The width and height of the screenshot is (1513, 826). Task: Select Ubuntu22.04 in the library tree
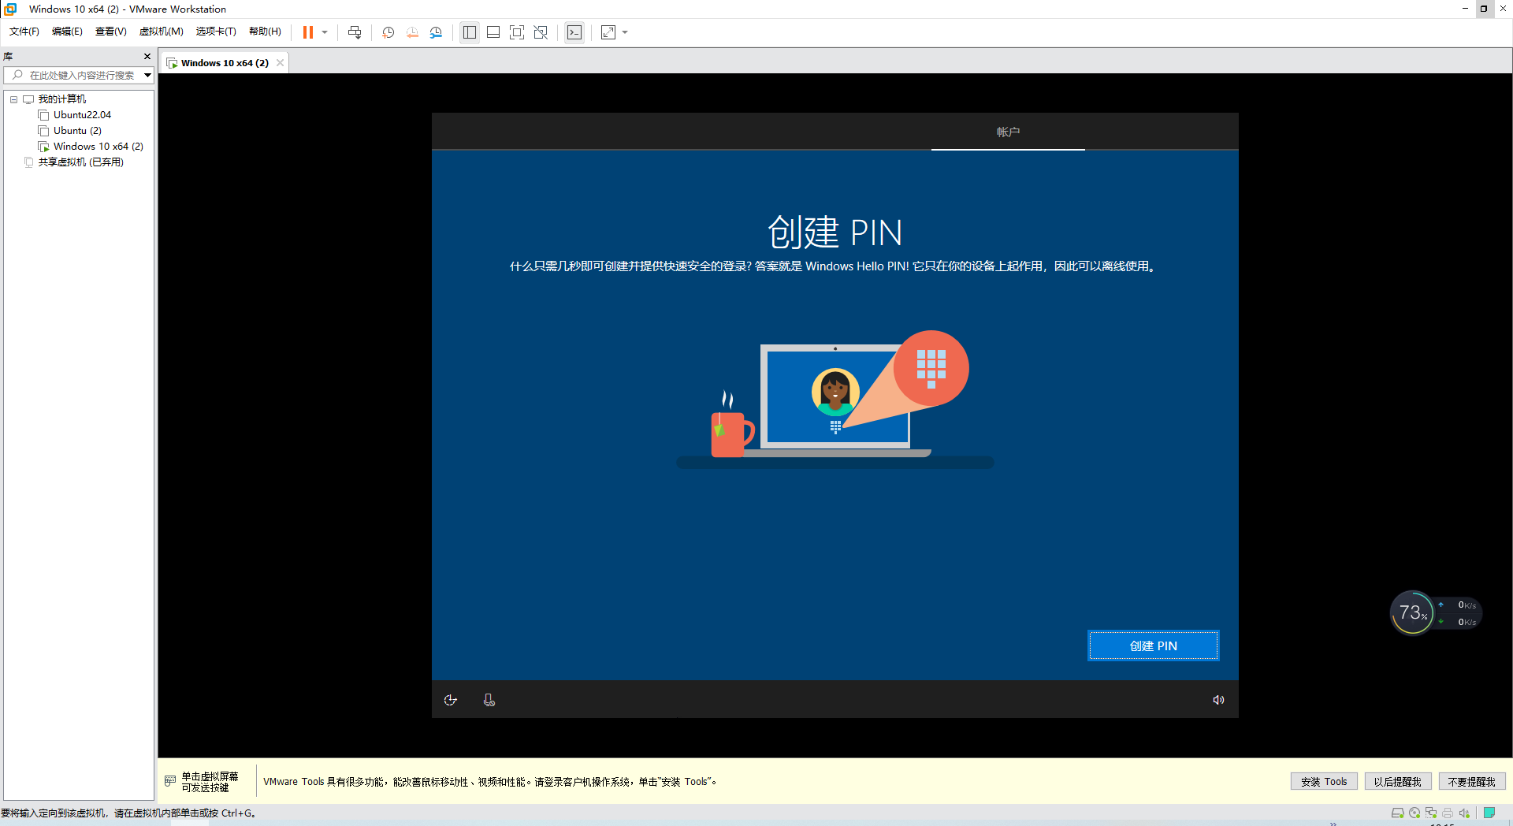[x=82, y=115]
